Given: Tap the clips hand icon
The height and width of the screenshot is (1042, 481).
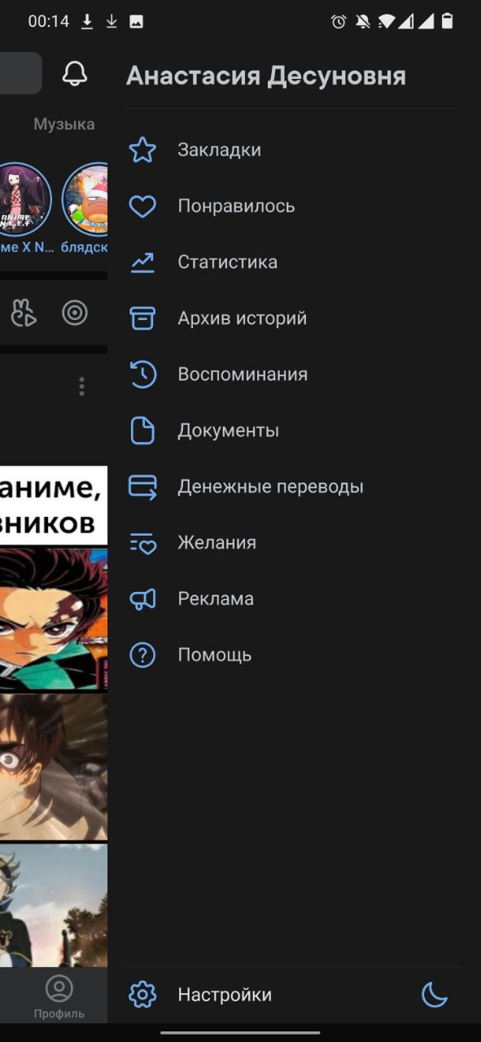Looking at the screenshot, I should pyautogui.click(x=24, y=313).
